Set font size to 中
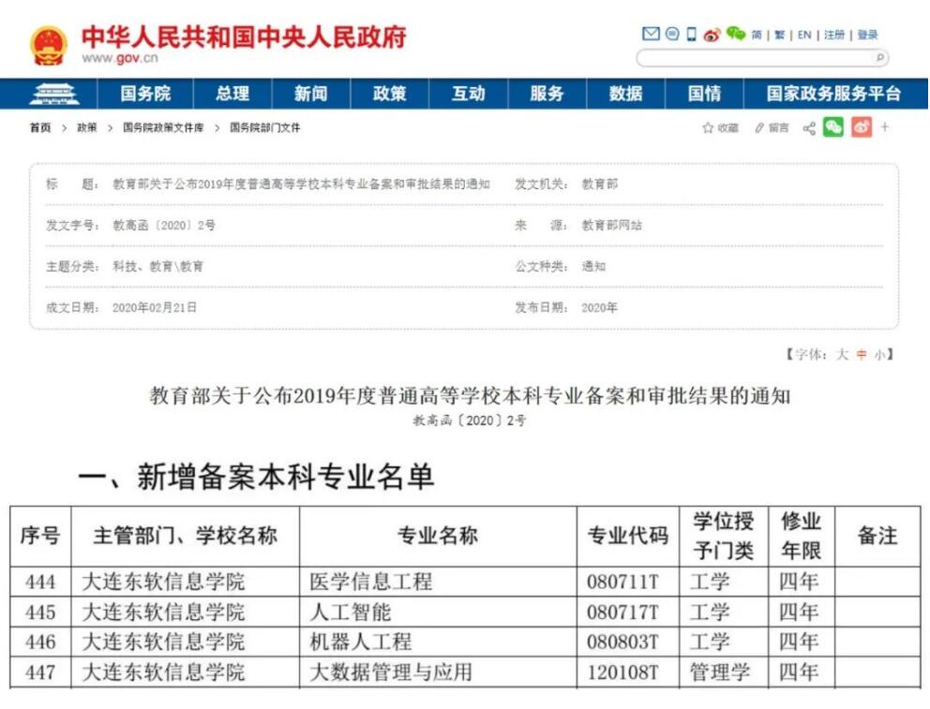Image resolution: width=930 pixels, height=709 pixels. (862, 354)
